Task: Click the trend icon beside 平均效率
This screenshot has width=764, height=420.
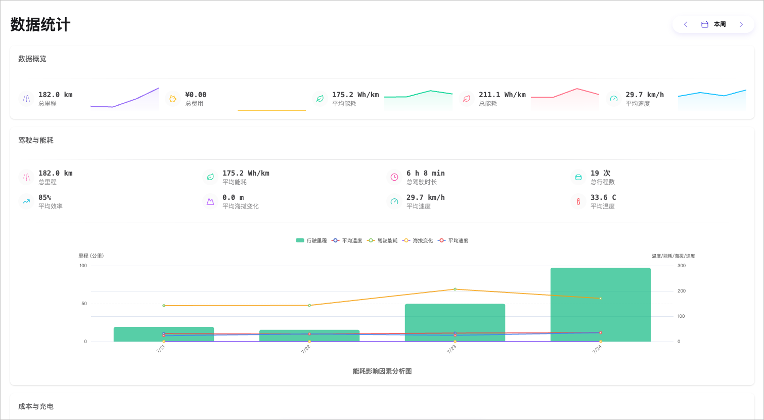Action: (x=26, y=201)
